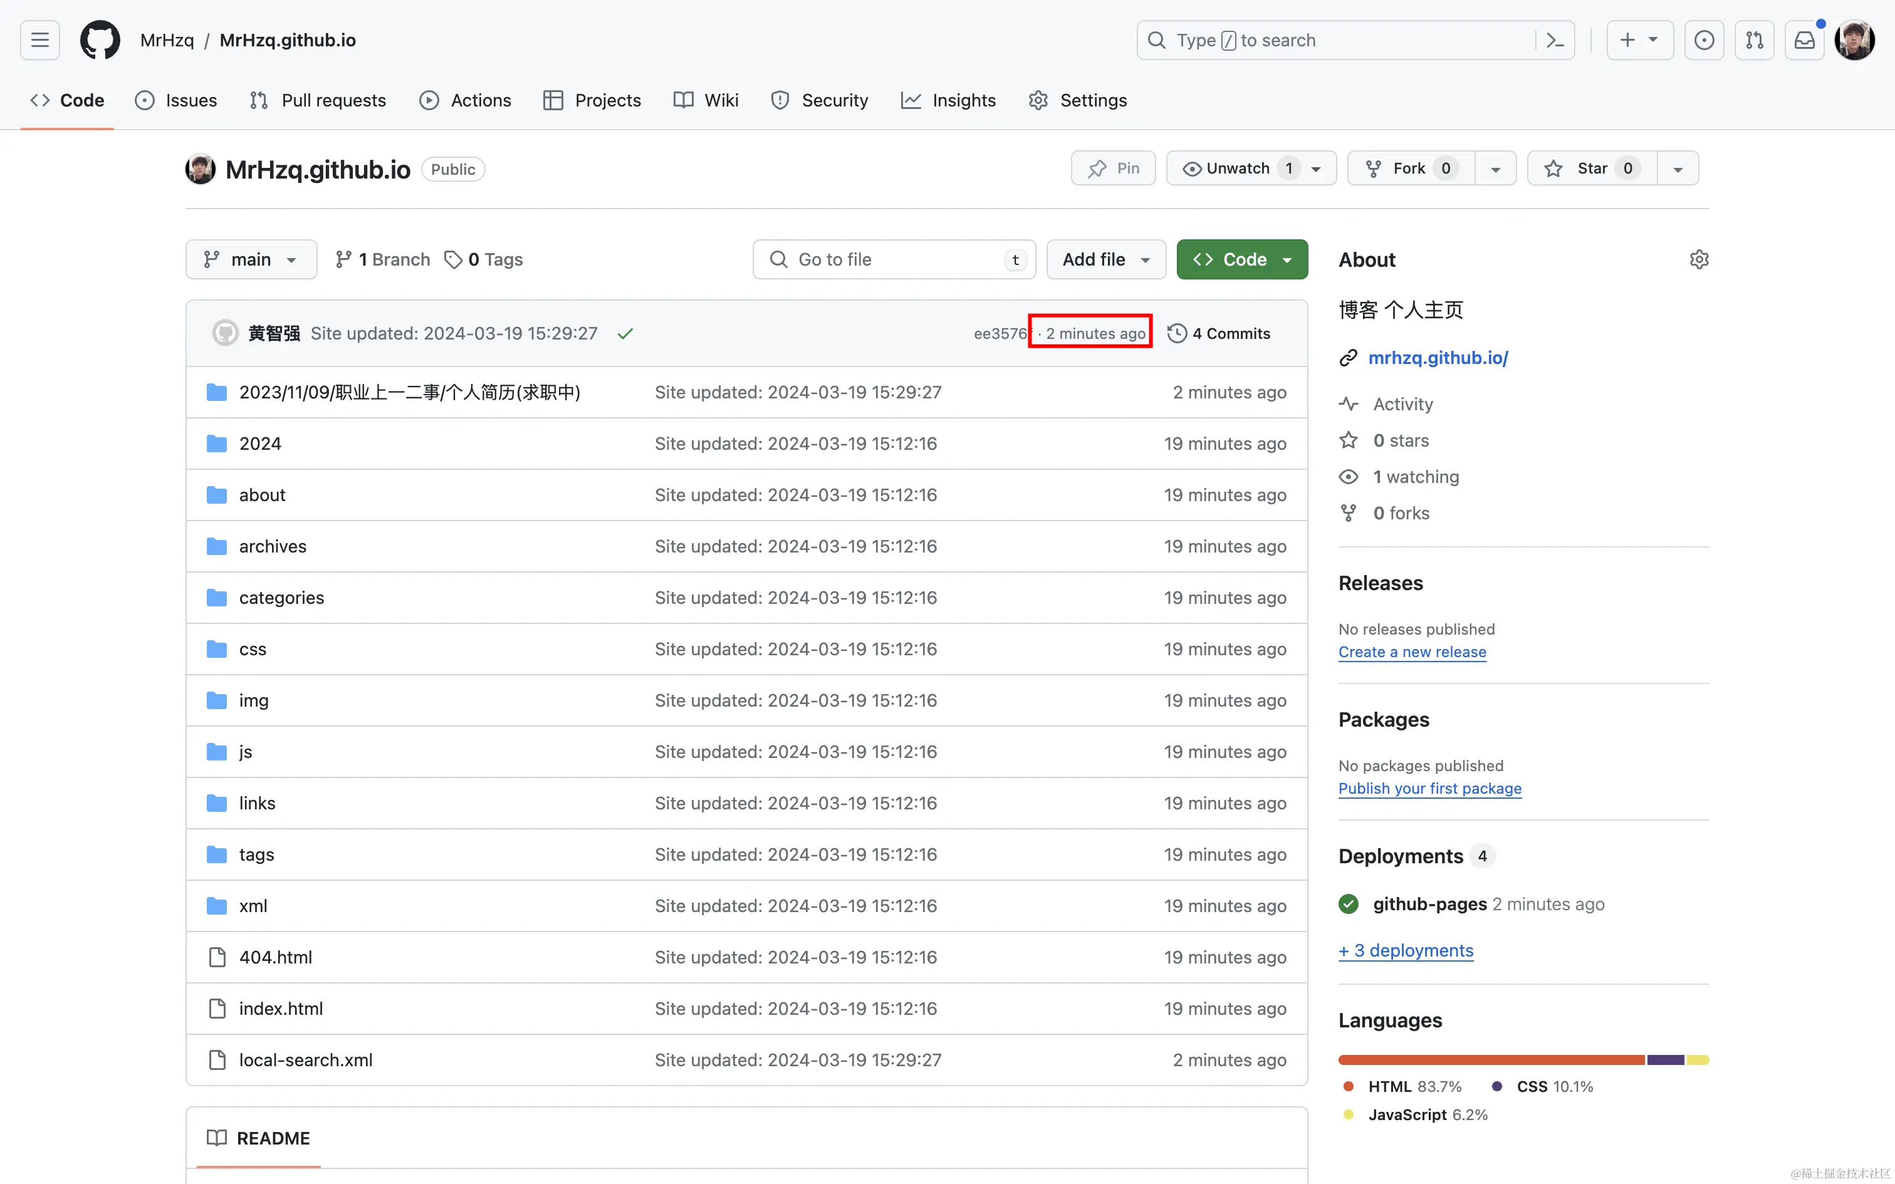This screenshot has height=1184, width=1895.
Task: Open the tags folder
Action: click(256, 854)
